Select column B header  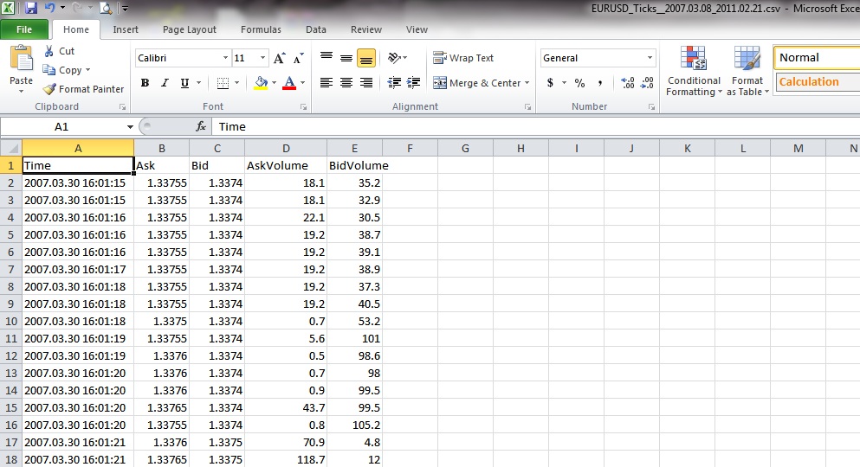pos(162,149)
